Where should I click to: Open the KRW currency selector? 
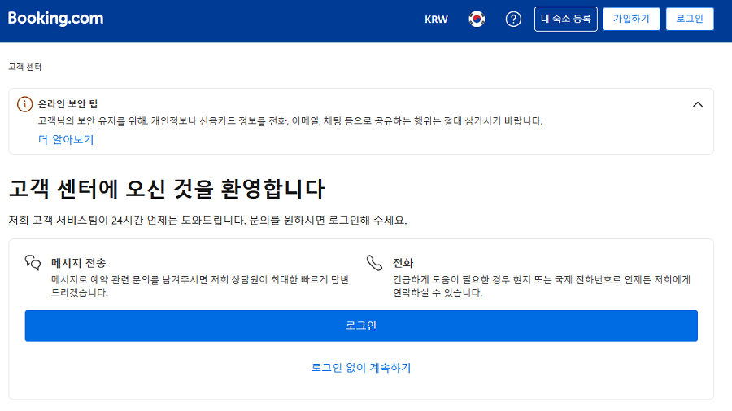point(436,20)
